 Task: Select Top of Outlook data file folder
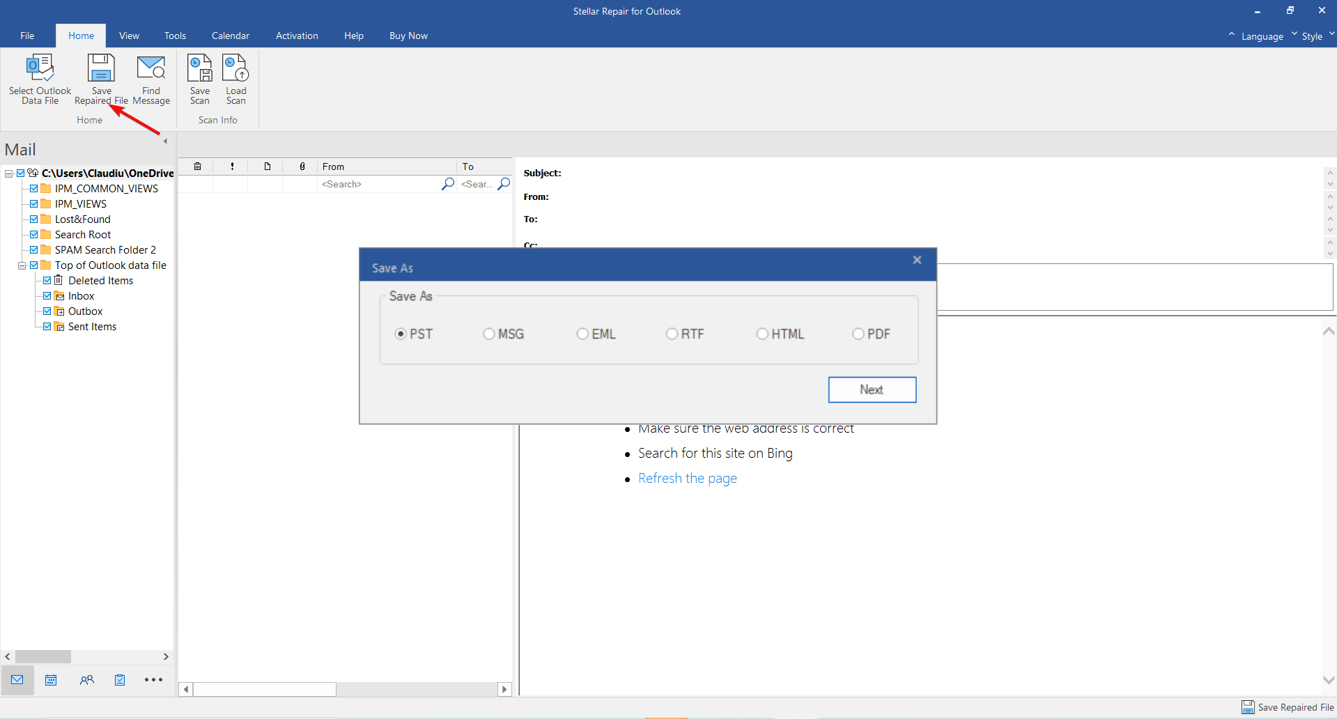(110, 265)
